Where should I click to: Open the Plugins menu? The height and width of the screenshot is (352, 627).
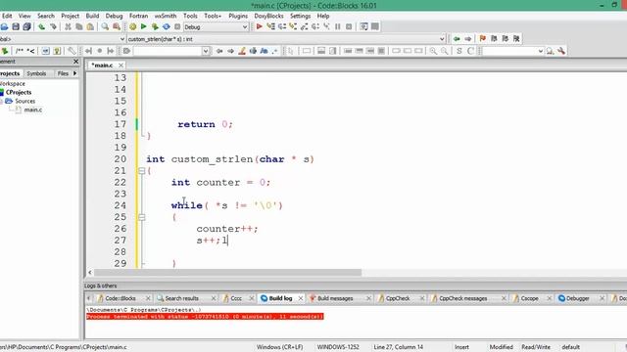(x=238, y=16)
